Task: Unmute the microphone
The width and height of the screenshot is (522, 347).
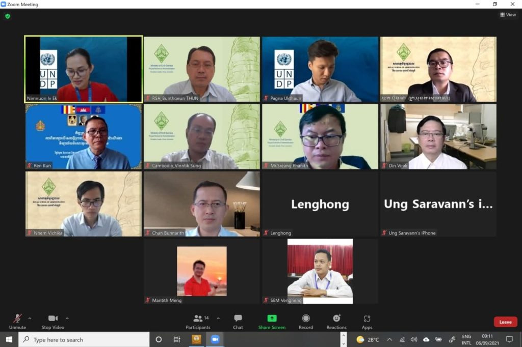Action: pos(17,322)
